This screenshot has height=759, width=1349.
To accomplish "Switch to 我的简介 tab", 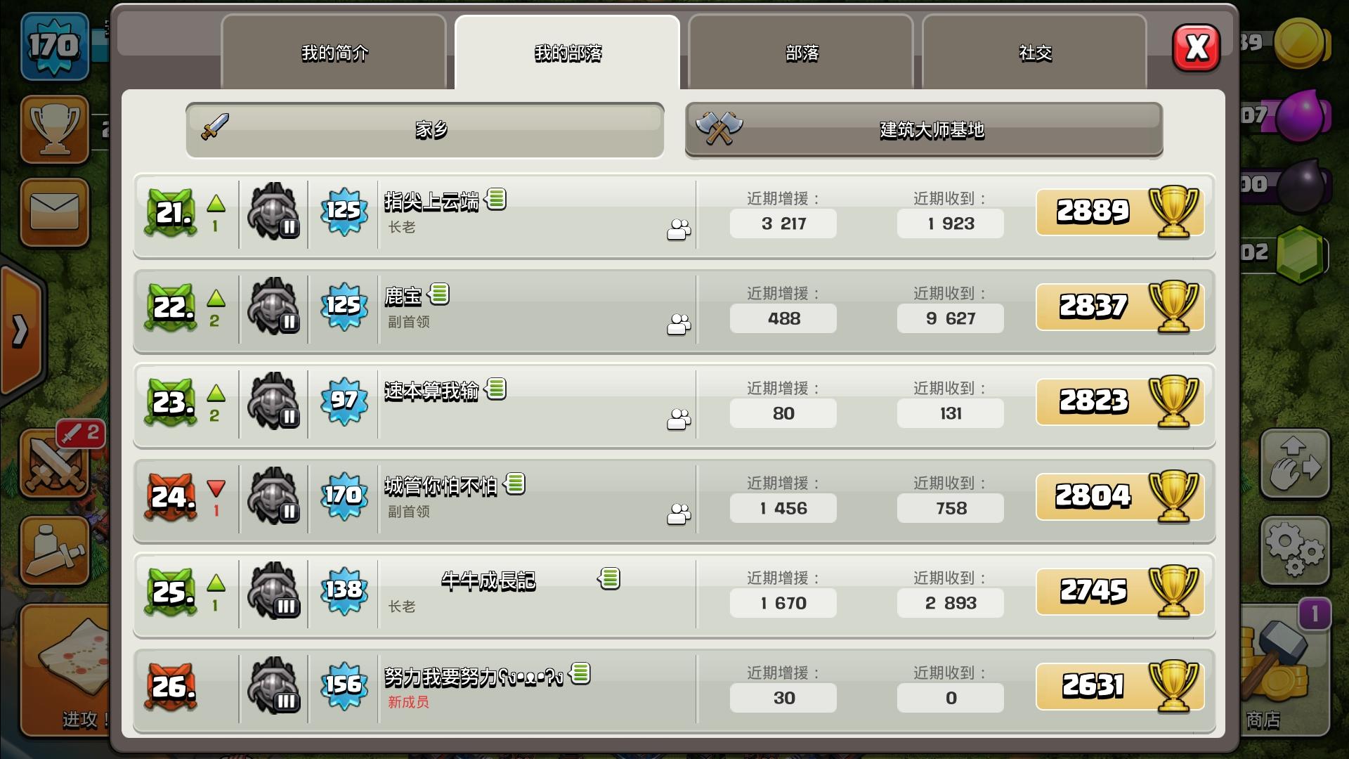I will 334,53.
